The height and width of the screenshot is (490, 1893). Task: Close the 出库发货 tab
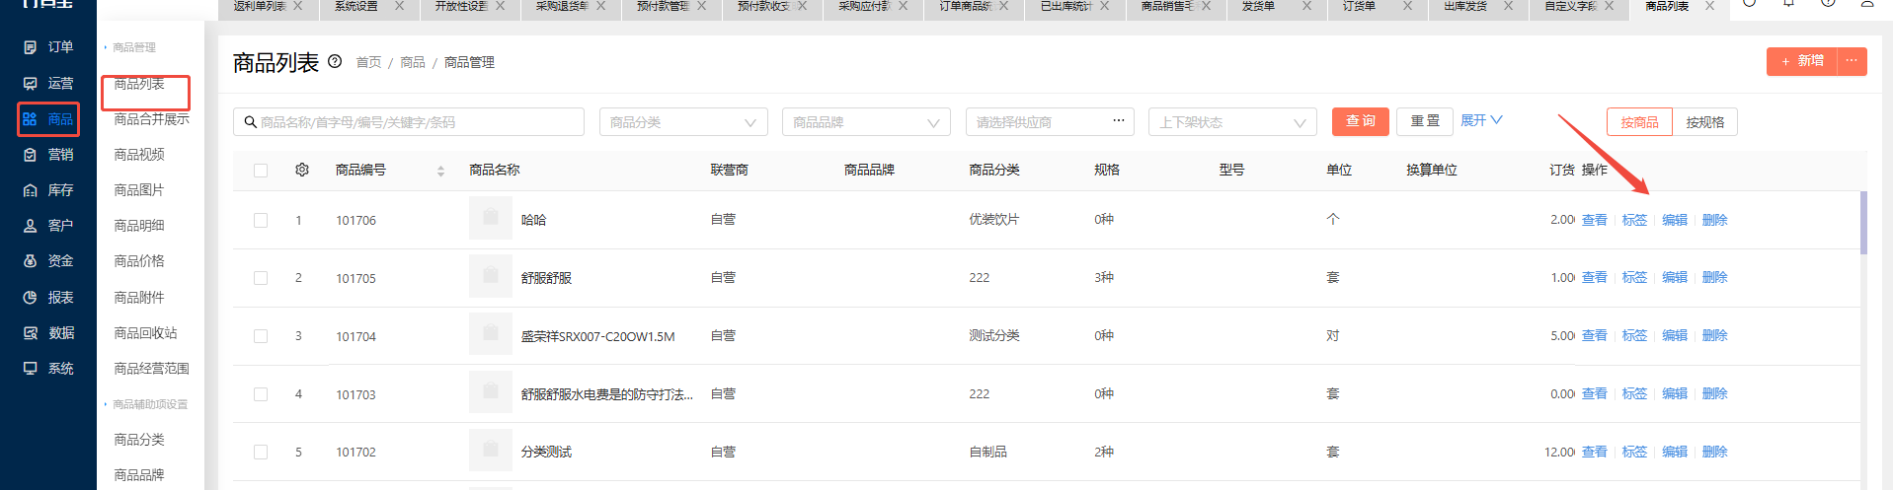coord(1508,6)
